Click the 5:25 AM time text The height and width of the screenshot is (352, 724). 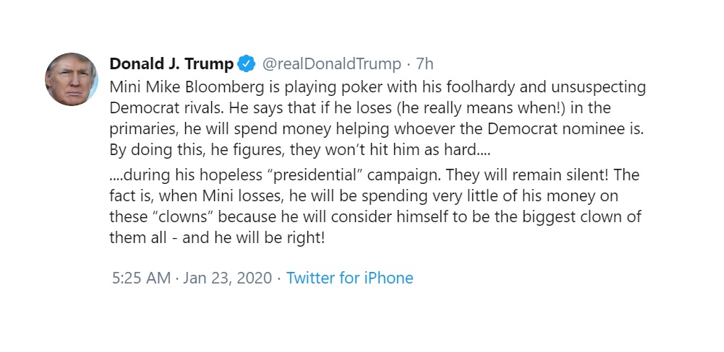pos(141,278)
